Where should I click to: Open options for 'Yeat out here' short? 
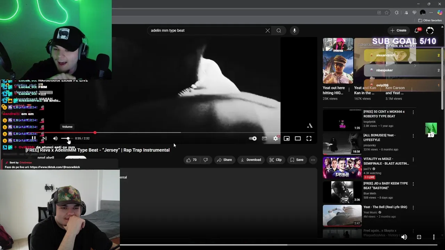349,89
